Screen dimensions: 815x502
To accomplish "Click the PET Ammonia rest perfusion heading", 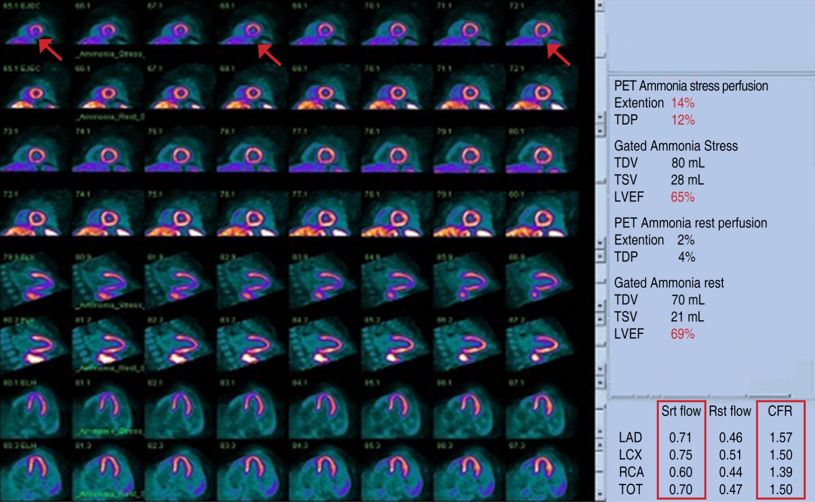I will point(690,223).
